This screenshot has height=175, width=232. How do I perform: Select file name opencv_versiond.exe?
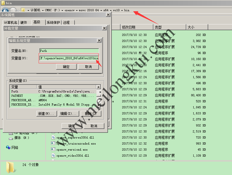coord(72,150)
